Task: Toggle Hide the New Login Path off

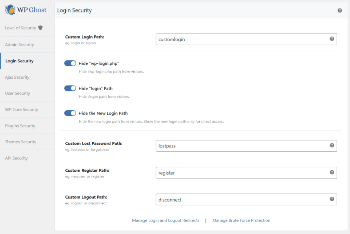Action: coord(70,113)
